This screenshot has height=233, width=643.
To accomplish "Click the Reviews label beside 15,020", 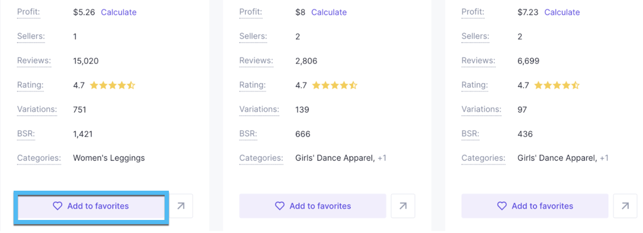I will (34, 61).
